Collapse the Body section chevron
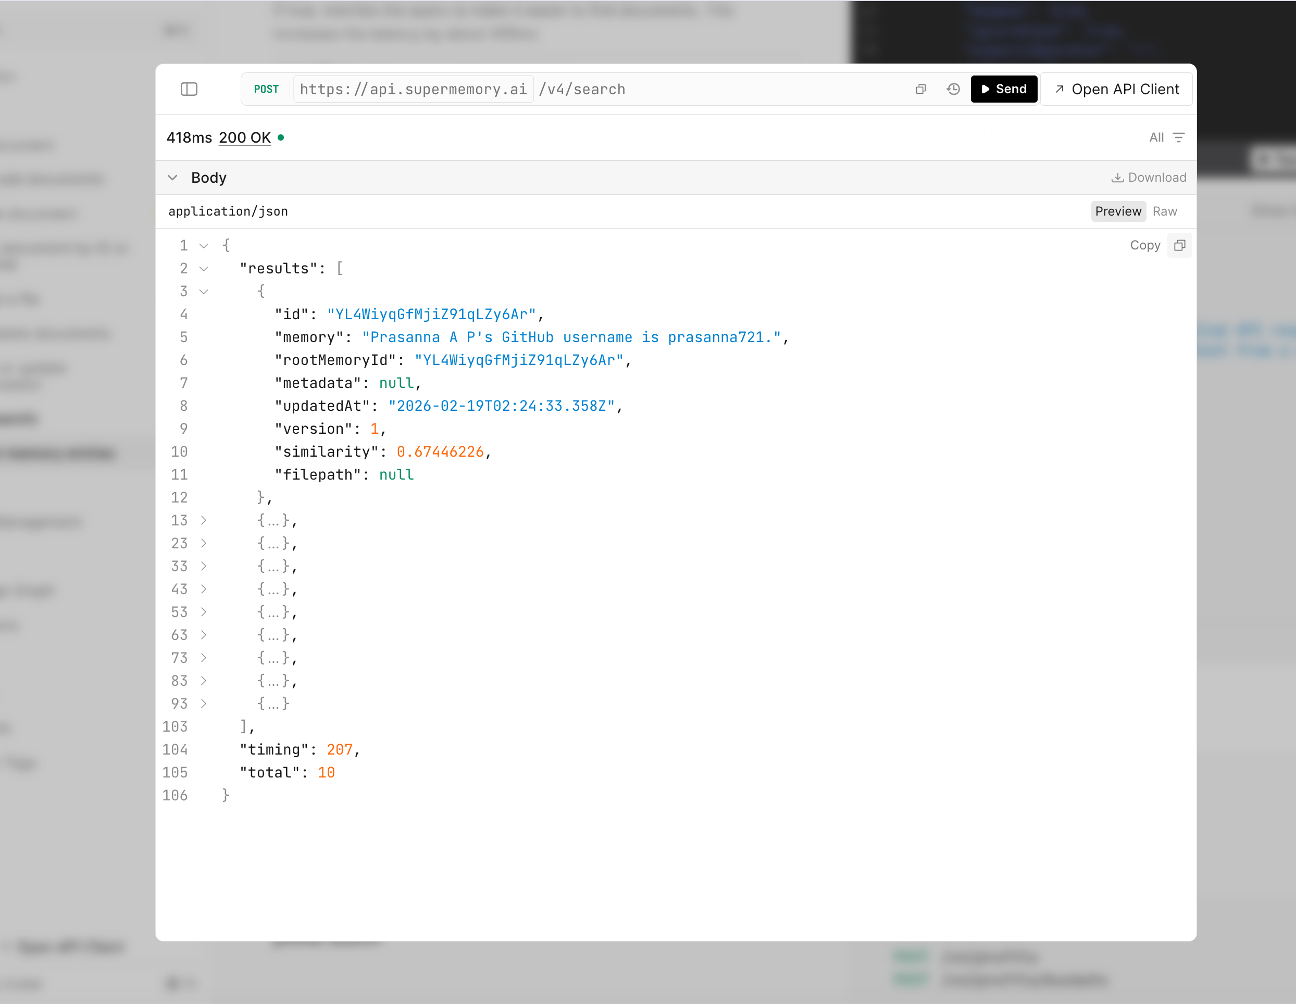This screenshot has width=1296, height=1004. point(173,178)
